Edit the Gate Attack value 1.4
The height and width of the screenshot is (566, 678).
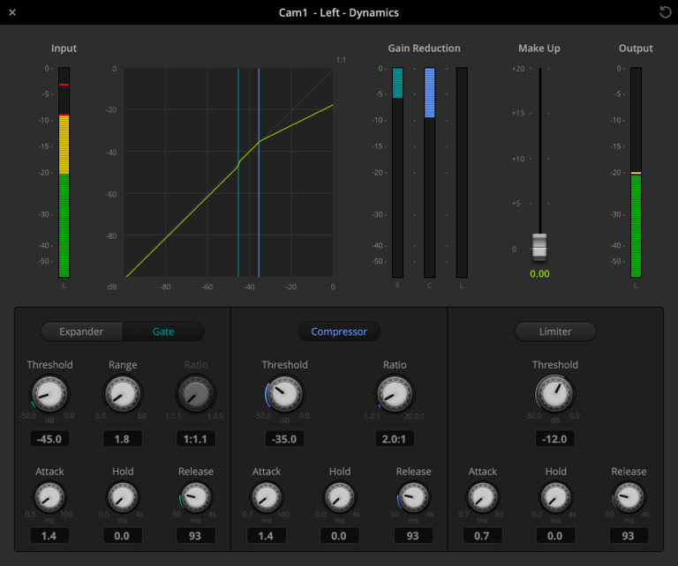coord(49,536)
